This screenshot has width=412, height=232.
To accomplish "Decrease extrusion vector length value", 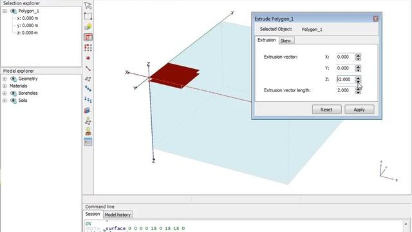I will point(358,92).
